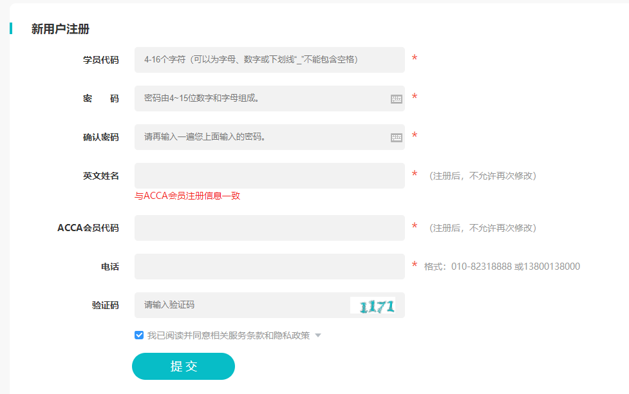Click the 提交 submit button
This screenshot has width=629, height=394.
pos(183,366)
